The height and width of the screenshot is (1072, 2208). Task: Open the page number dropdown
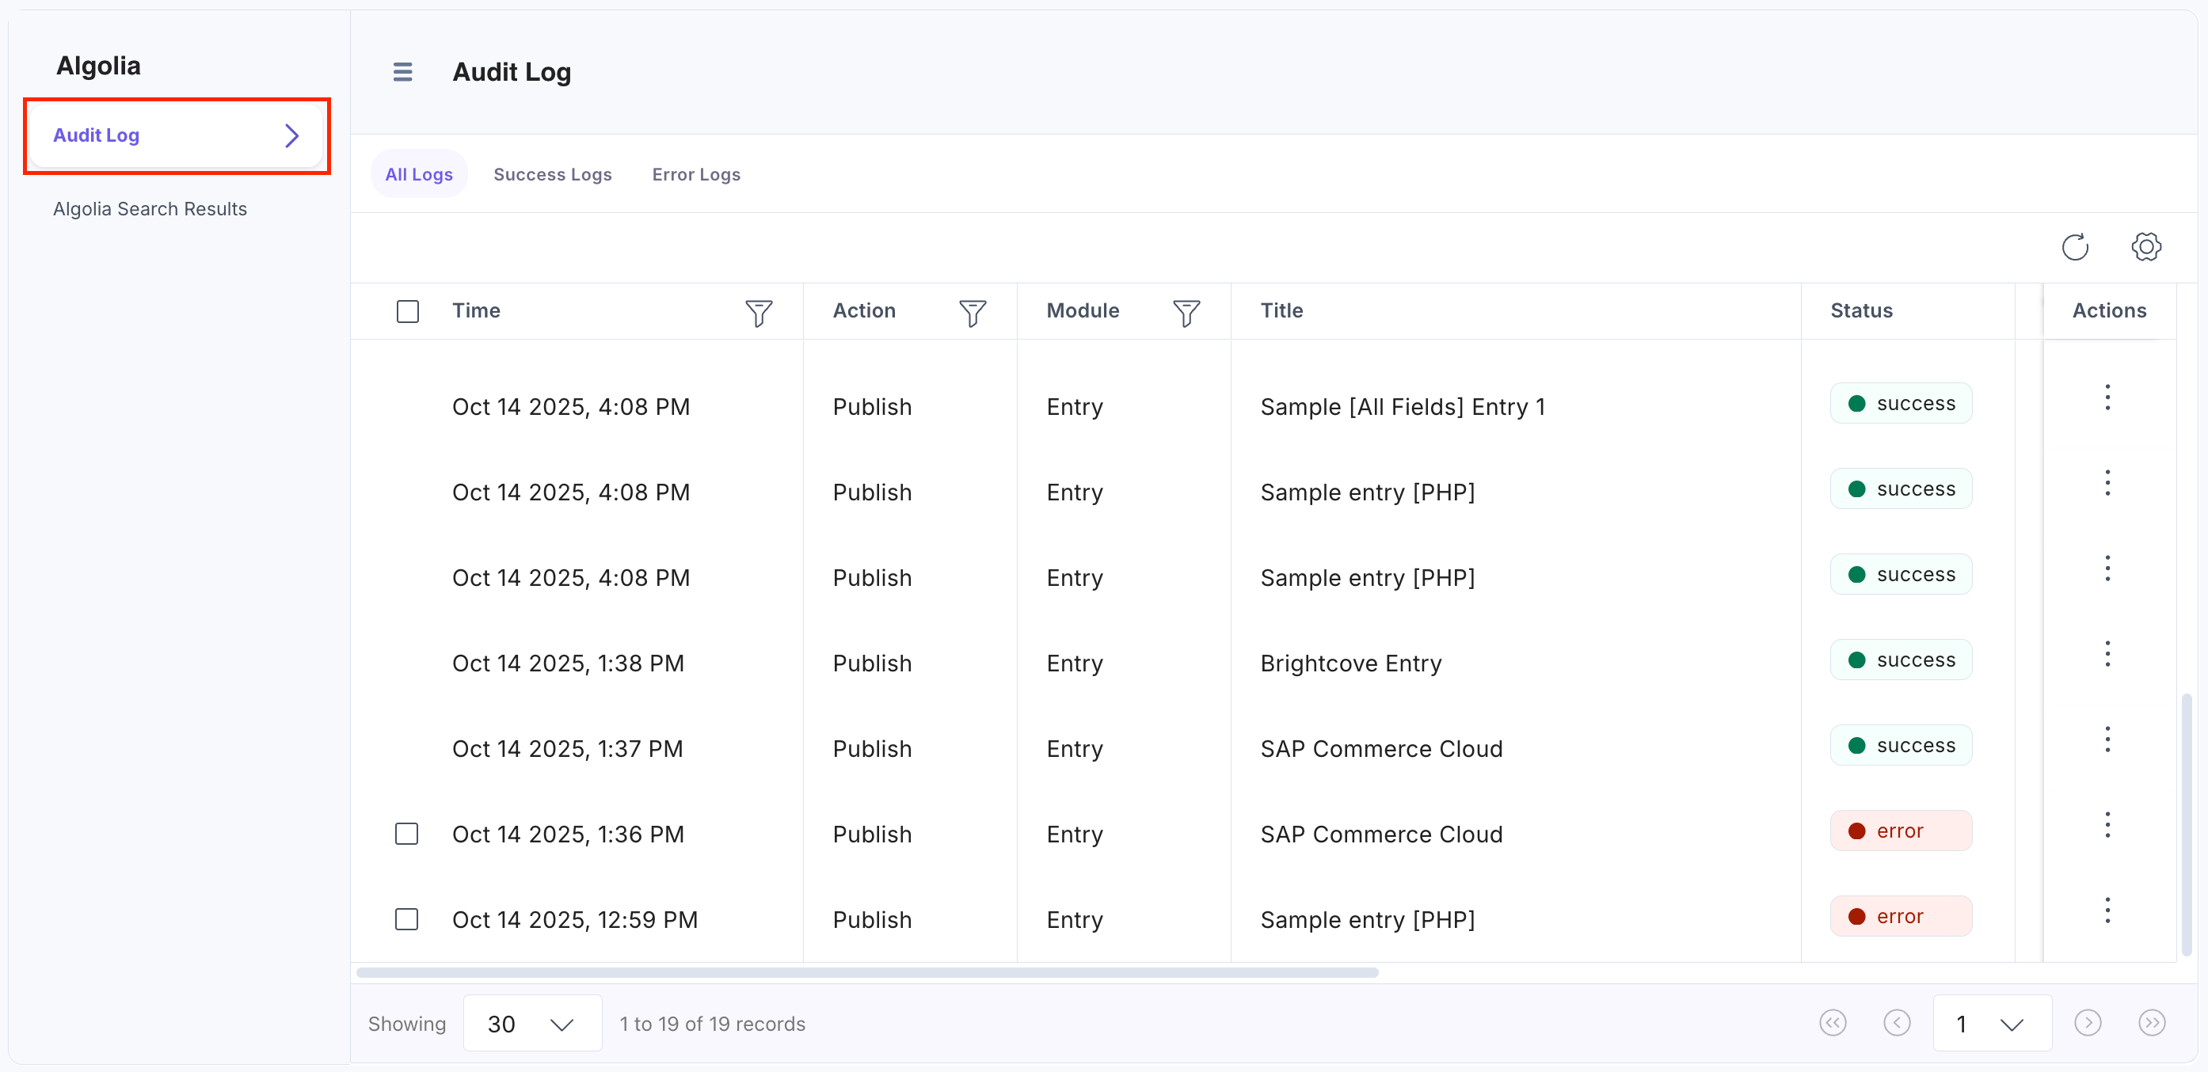tap(1990, 1023)
